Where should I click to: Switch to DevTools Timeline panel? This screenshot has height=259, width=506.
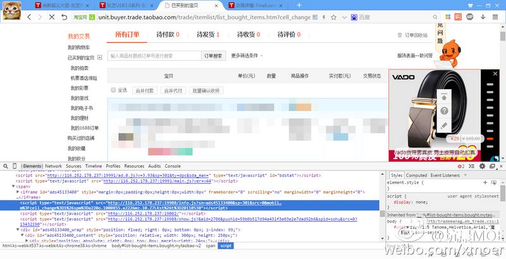[94, 166]
